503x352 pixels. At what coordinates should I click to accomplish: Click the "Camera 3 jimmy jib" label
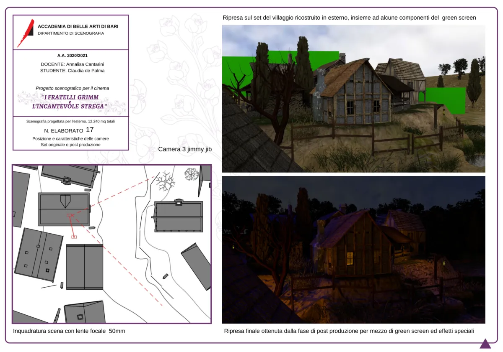coord(184,149)
